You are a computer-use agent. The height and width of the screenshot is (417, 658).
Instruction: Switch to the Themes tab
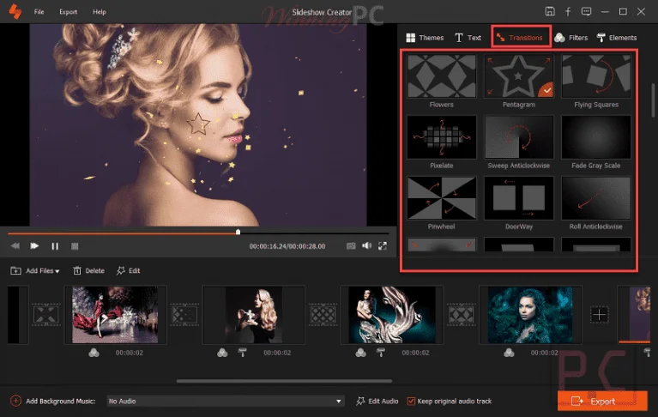tap(425, 38)
